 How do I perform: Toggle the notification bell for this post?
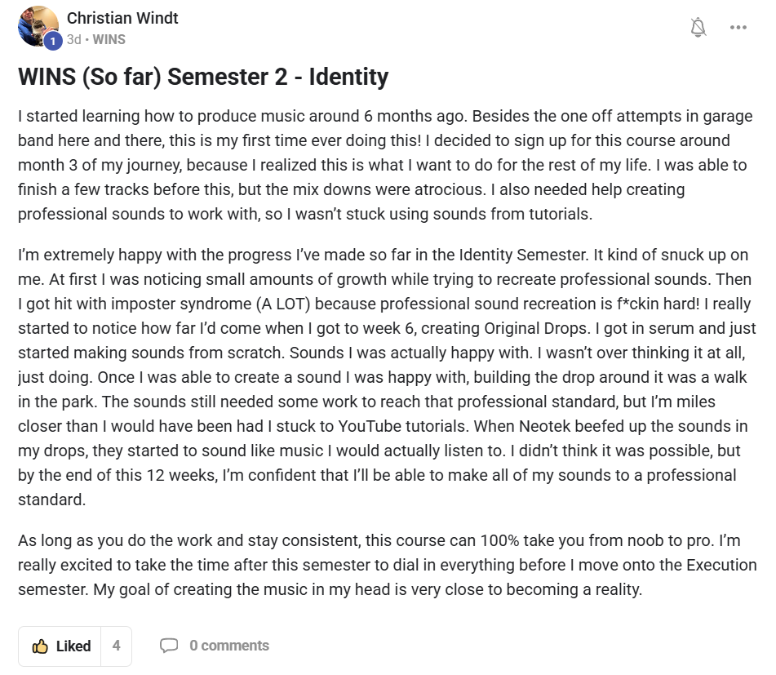click(698, 28)
